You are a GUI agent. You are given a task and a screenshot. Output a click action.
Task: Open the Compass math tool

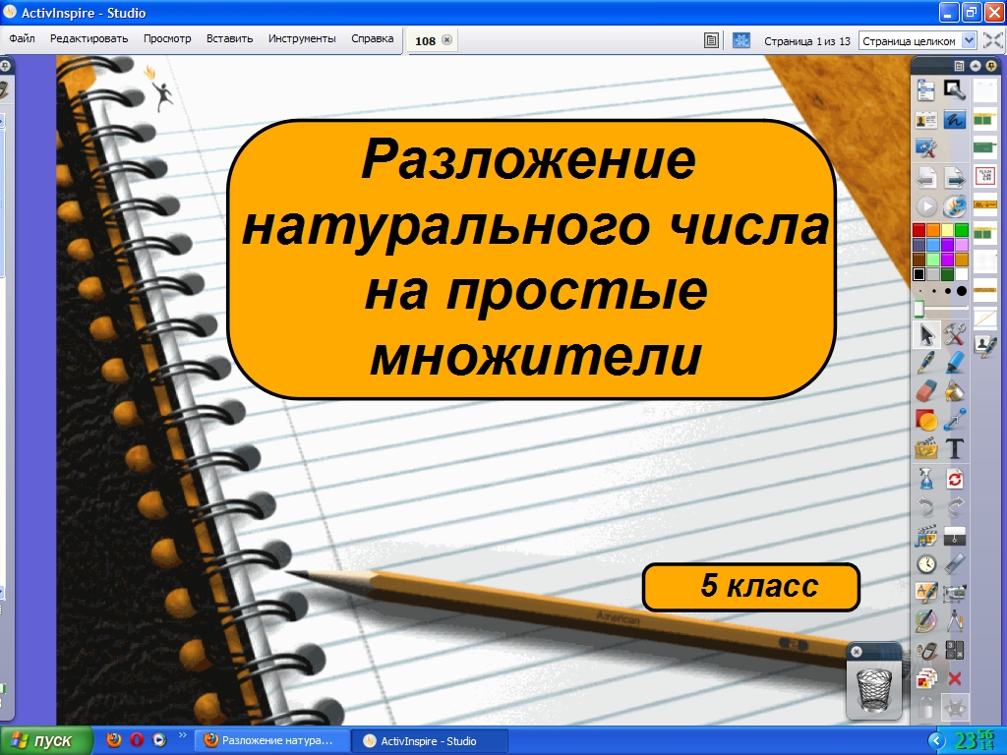[955, 621]
